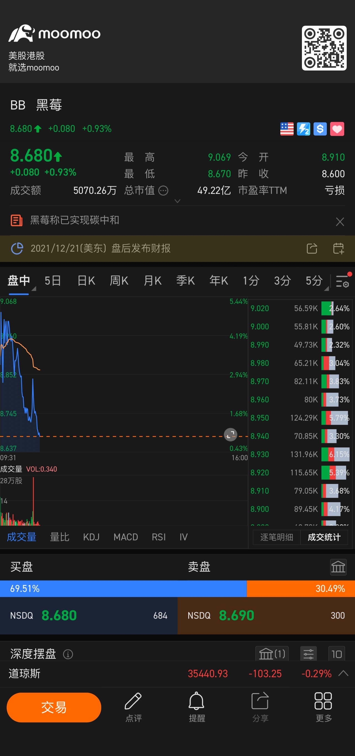355x756 pixels.
Task: Collapse the 道琼斯 index bar chevron
Action: [x=343, y=673]
